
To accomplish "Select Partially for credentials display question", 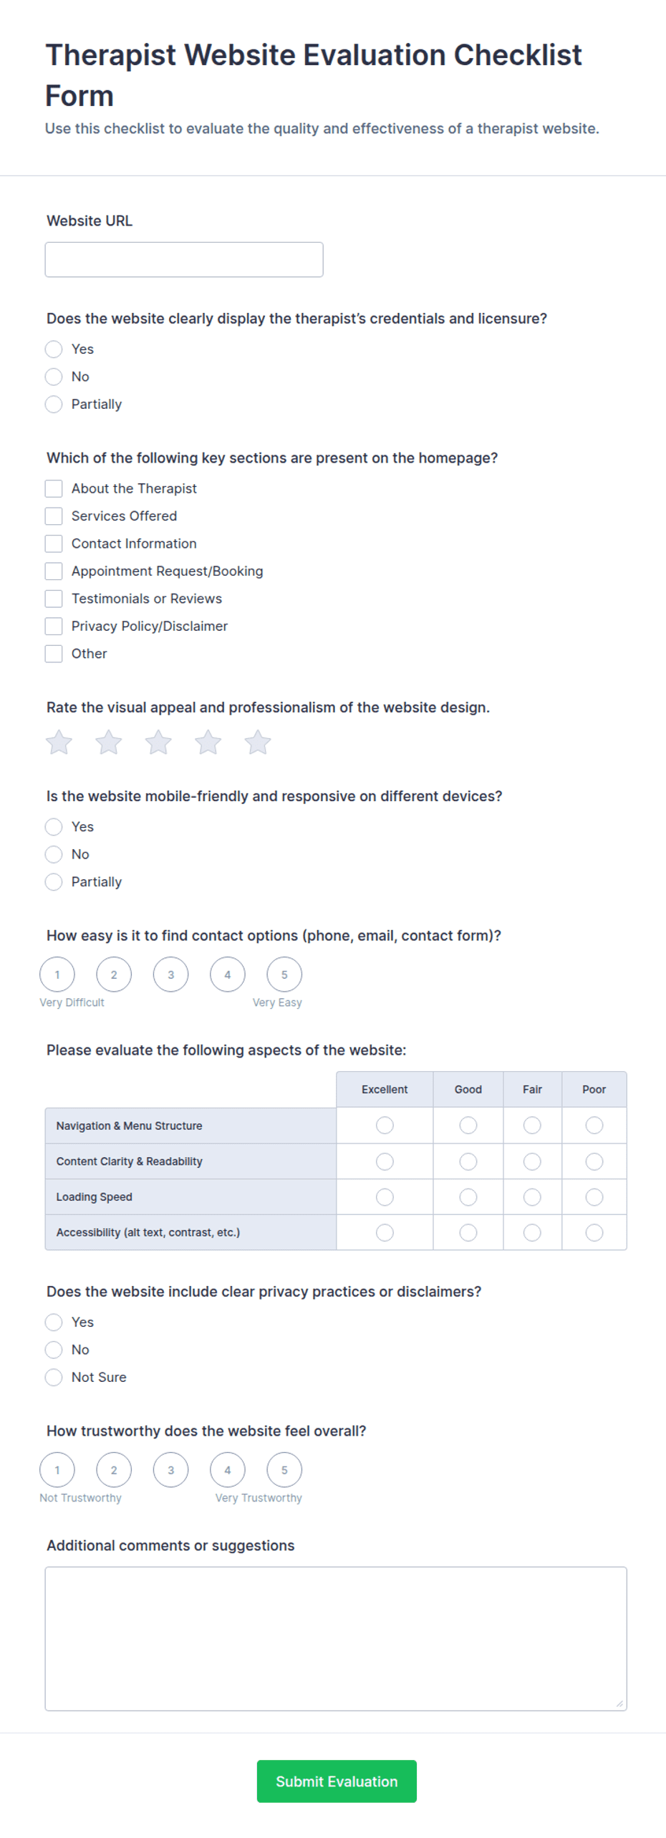I will click(54, 404).
